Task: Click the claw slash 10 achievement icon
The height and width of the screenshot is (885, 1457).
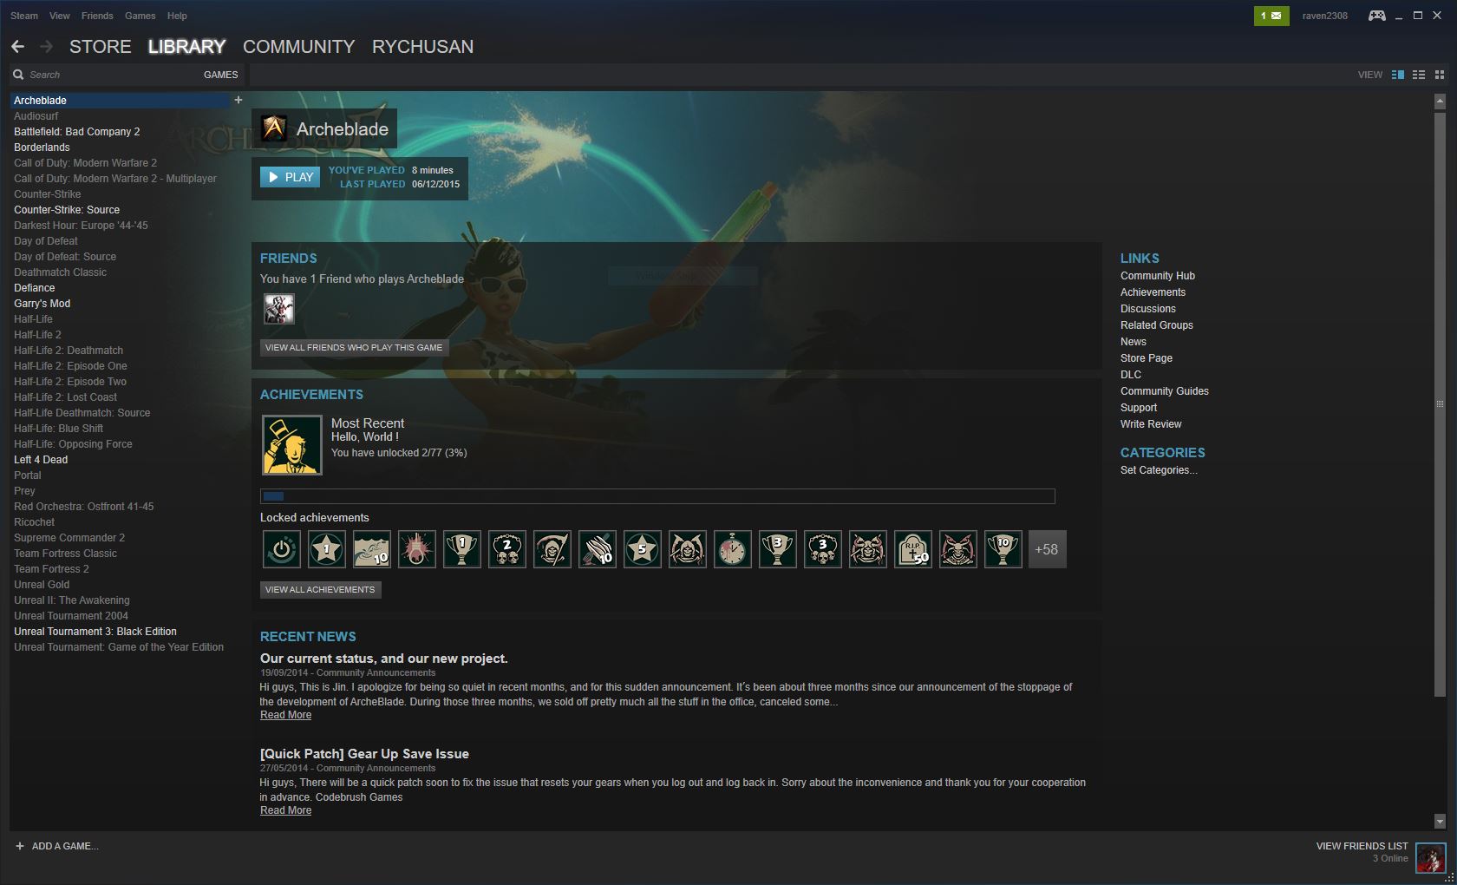Action: tap(598, 549)
